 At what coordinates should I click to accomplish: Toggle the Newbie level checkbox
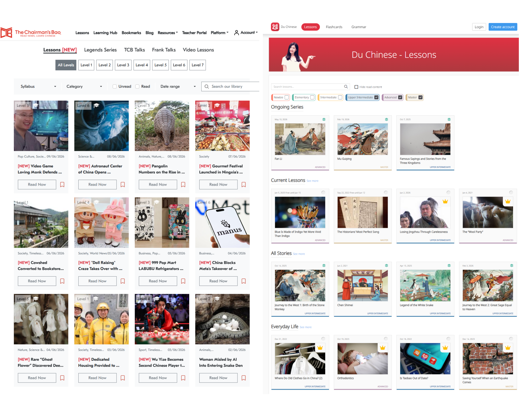click(287, 97)
